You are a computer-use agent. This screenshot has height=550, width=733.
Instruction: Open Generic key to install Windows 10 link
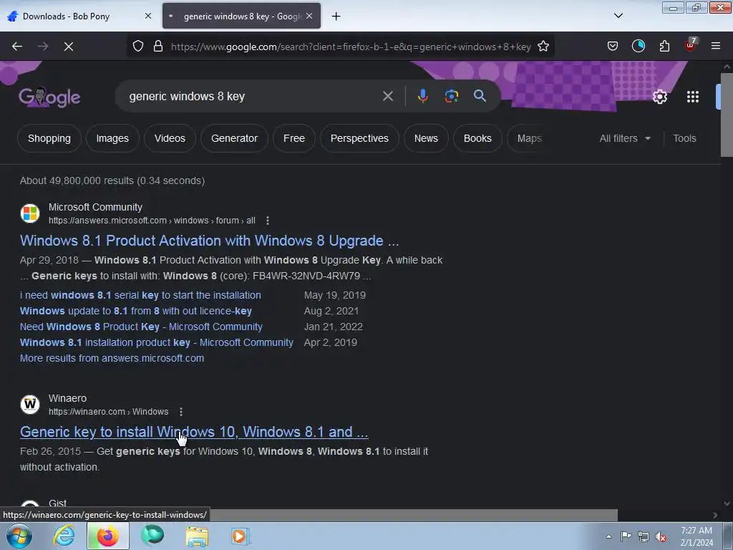194,432
